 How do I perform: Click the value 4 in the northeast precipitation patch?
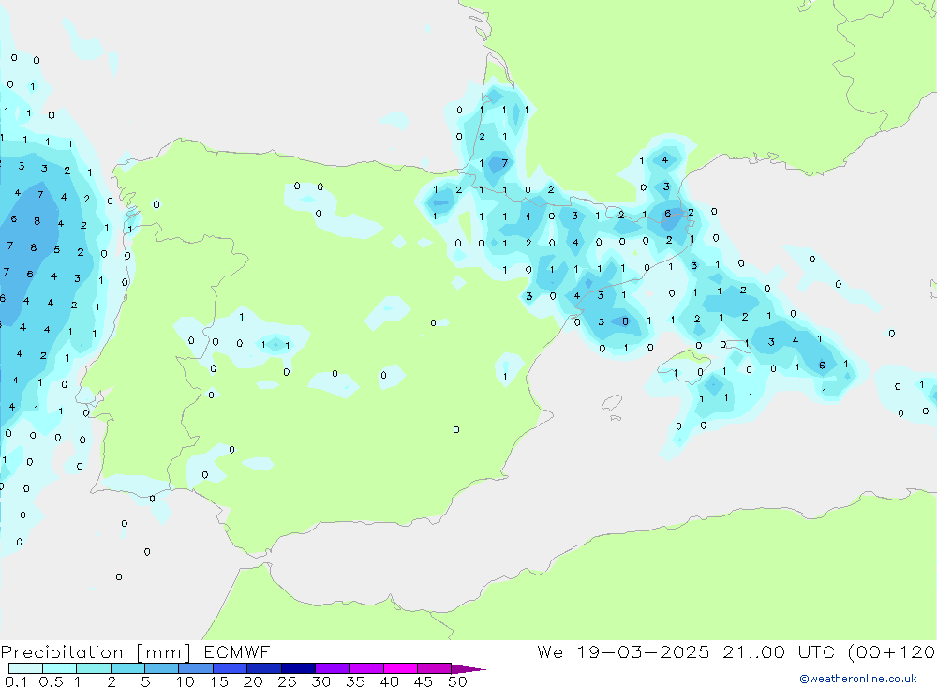[664, 159]
